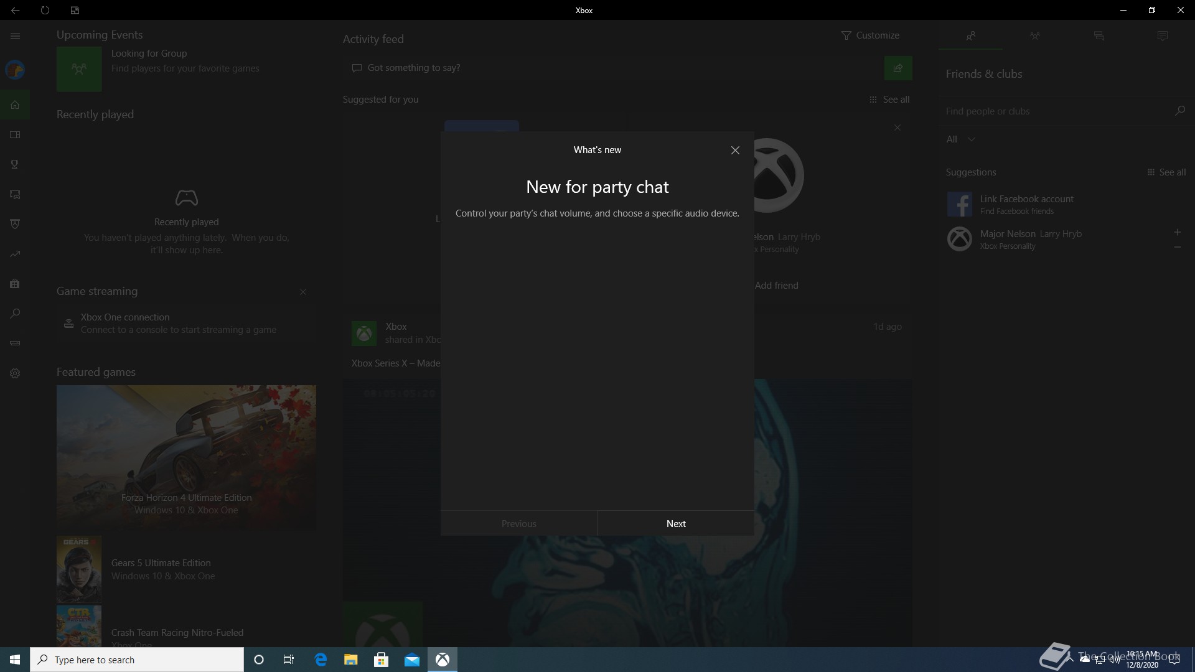Click the search magnifier in Friends panel
1195x672 pixels.
1179,111
